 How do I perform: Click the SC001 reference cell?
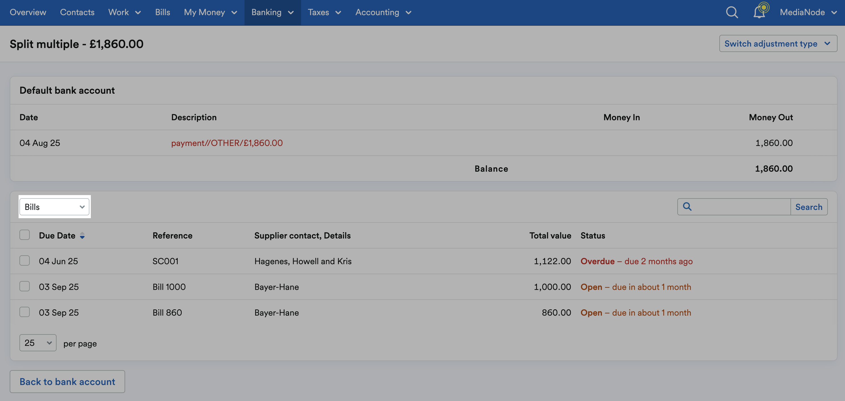pyautogui.click(x=165, y=261)
